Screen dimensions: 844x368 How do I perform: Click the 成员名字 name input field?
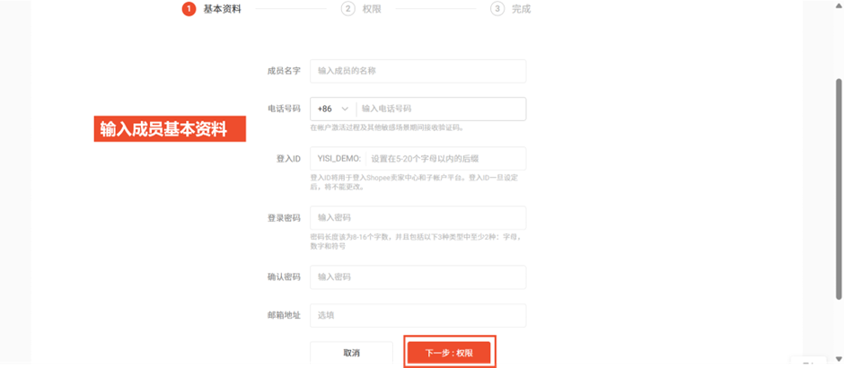[x=418, y=71]
